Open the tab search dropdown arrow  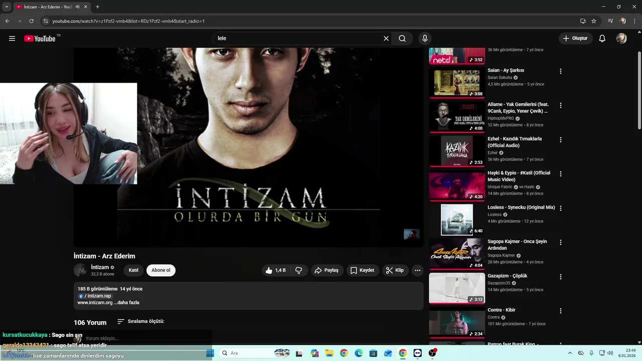[x=7, y=7]
